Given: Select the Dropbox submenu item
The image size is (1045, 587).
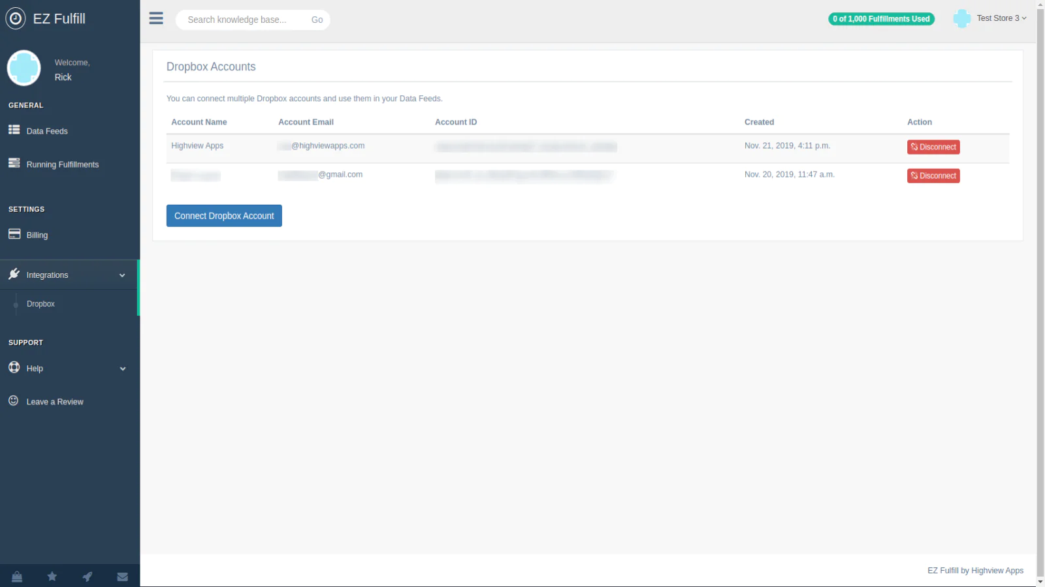Looking at the screenshot, I should click(x=40, y=304).
